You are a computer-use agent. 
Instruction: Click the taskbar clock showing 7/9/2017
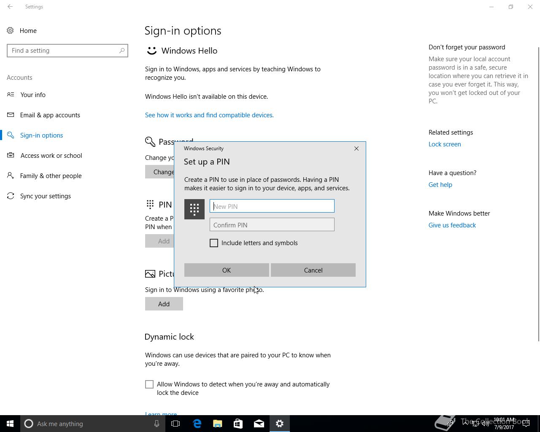504,424
